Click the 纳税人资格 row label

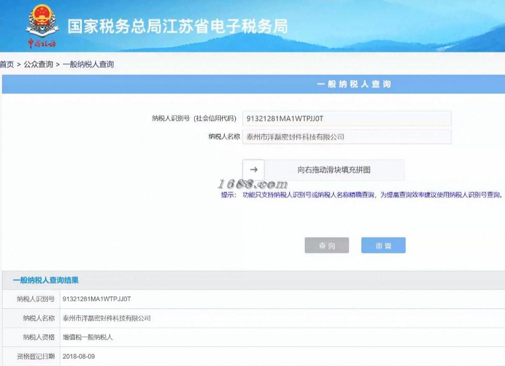click(x=39, y=337)
